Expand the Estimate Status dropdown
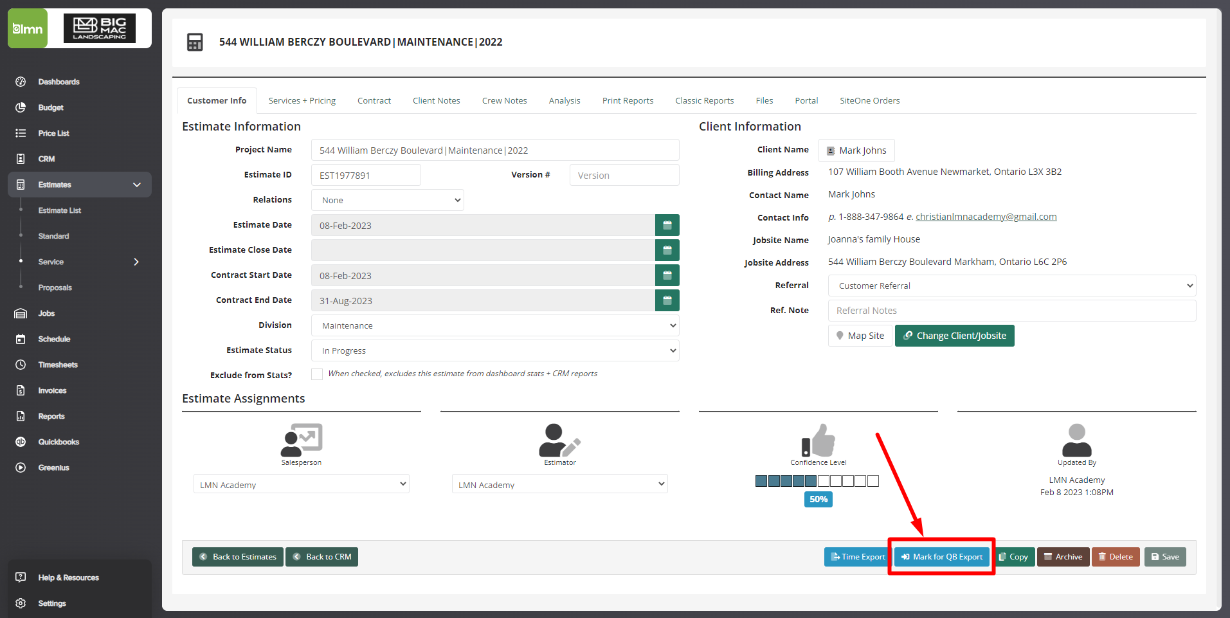 494,350
